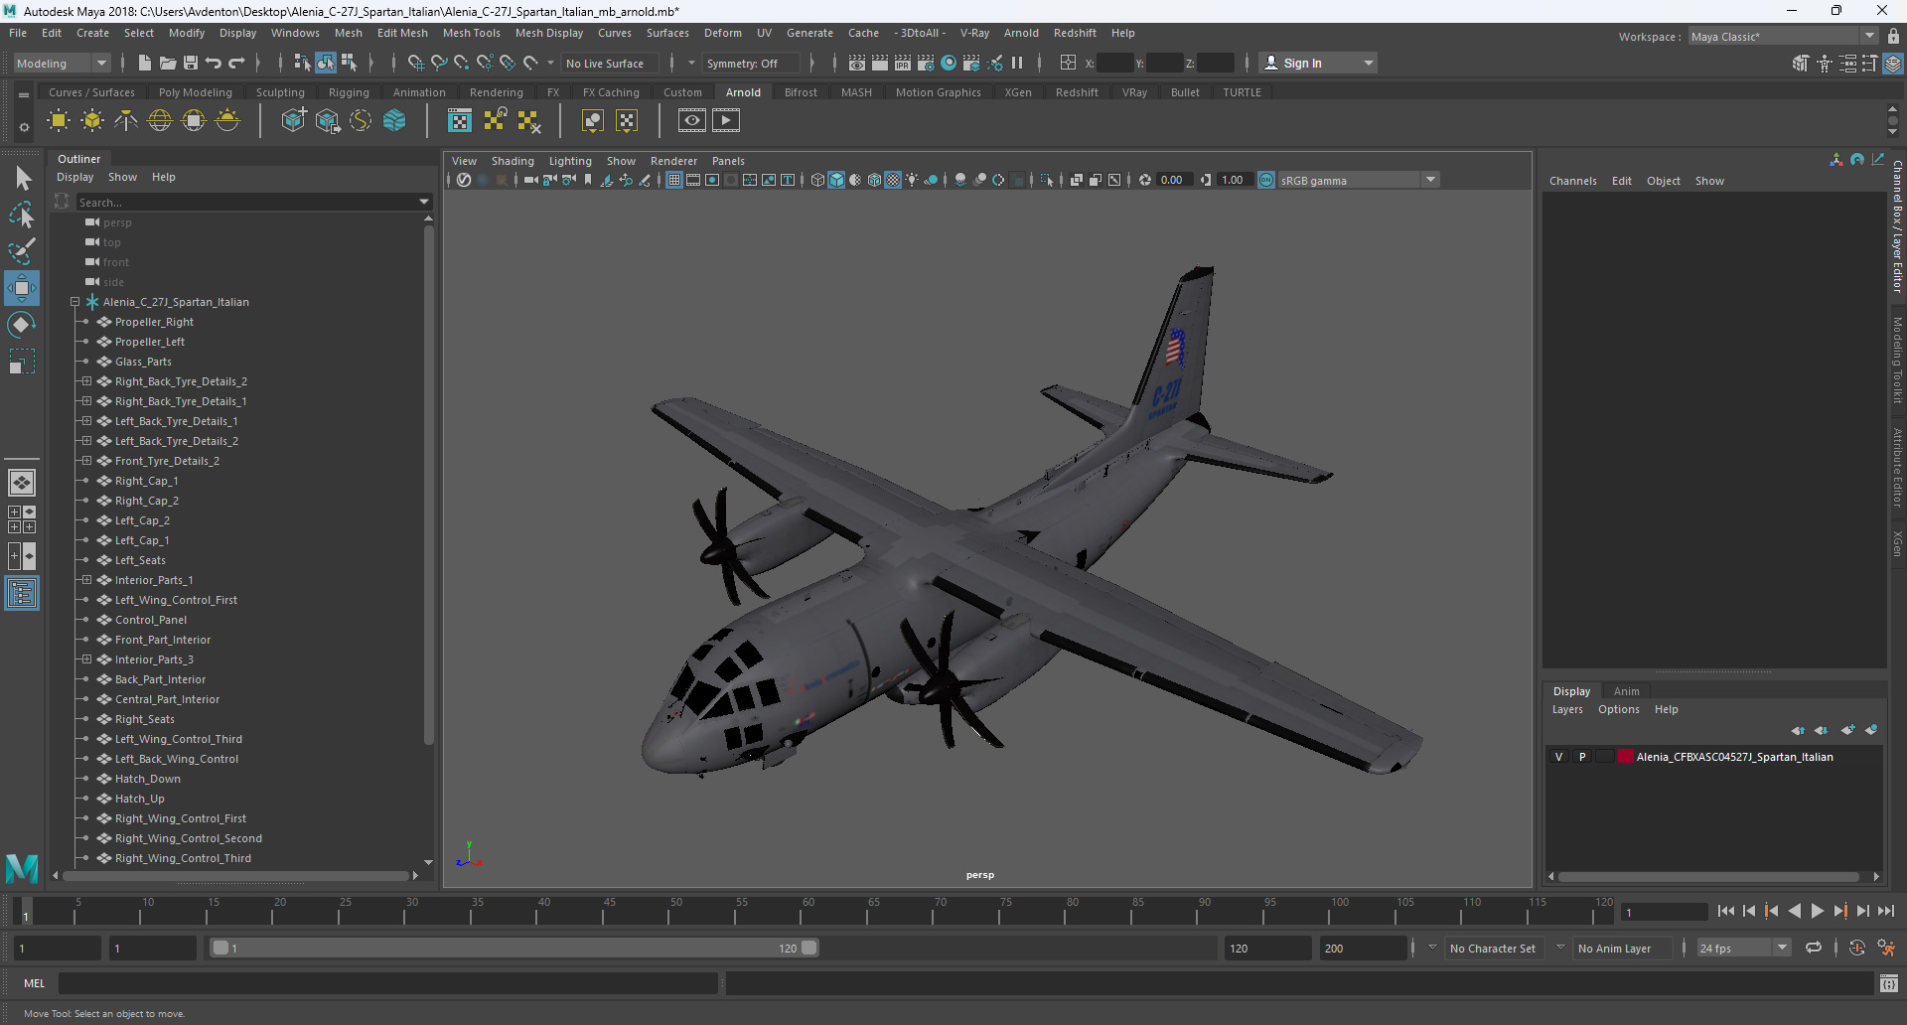This screenshot has width=1907, height=1025.
Task: Switch to Anim layer tab
Action: pos(1626,691)
